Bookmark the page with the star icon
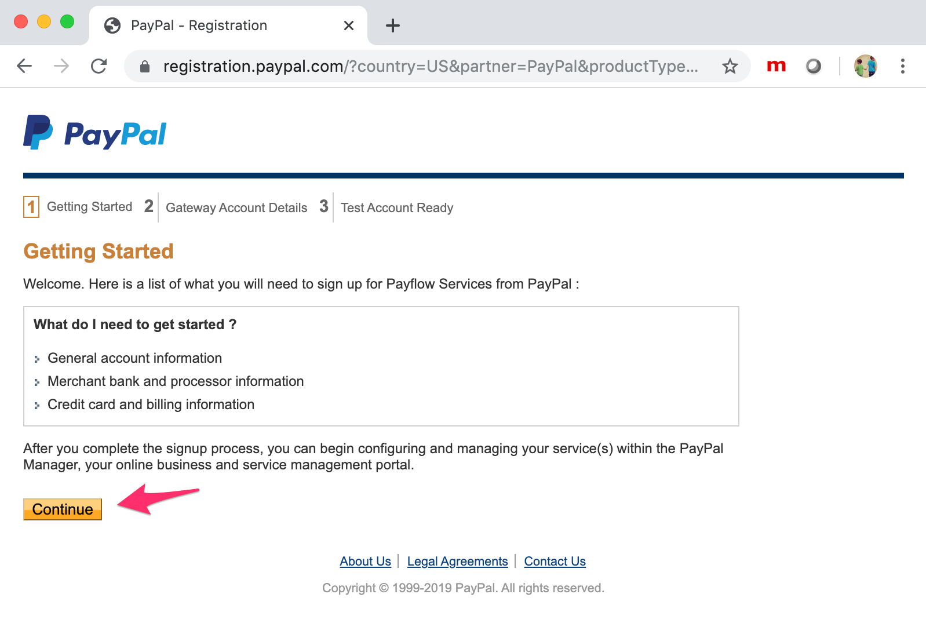 click(730, 66)
